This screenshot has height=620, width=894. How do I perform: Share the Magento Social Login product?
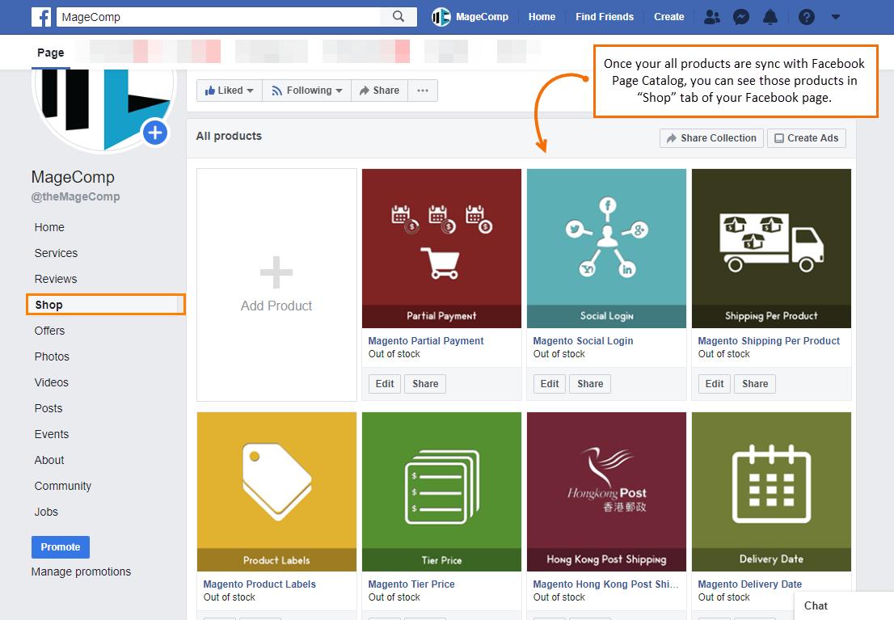[x=590, y=384]
